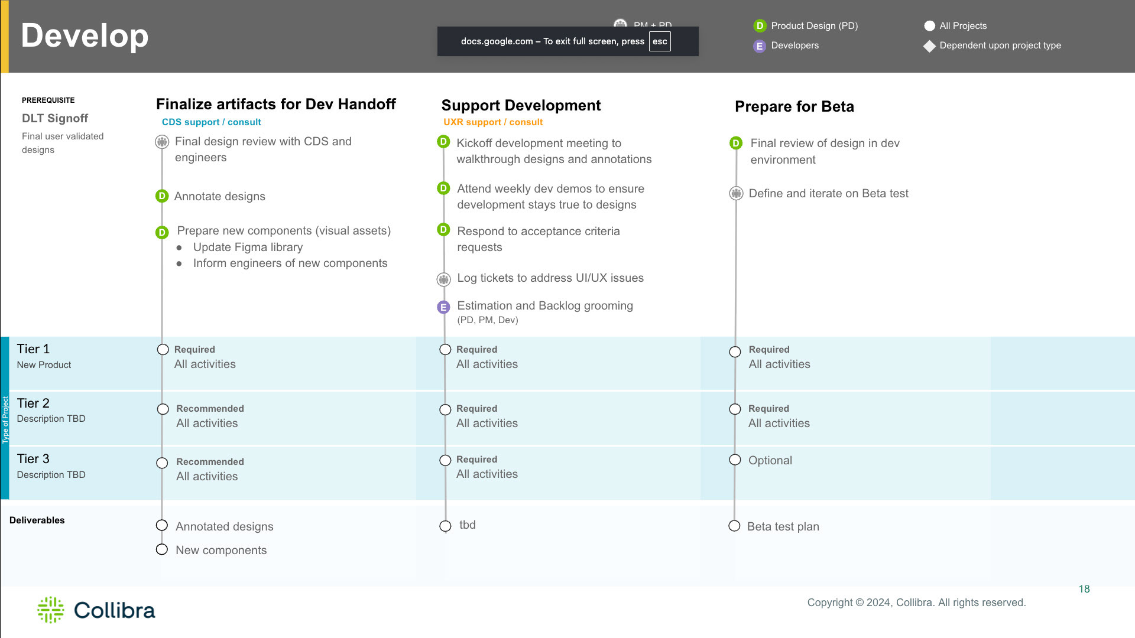Click the slide page number 18
The height and width of the screenshot is (638, 1135).
point(1084,589)
